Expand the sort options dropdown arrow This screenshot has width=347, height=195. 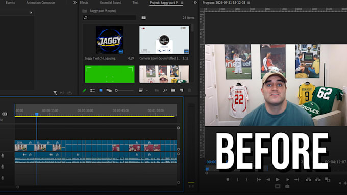click(x=147, y=90)
